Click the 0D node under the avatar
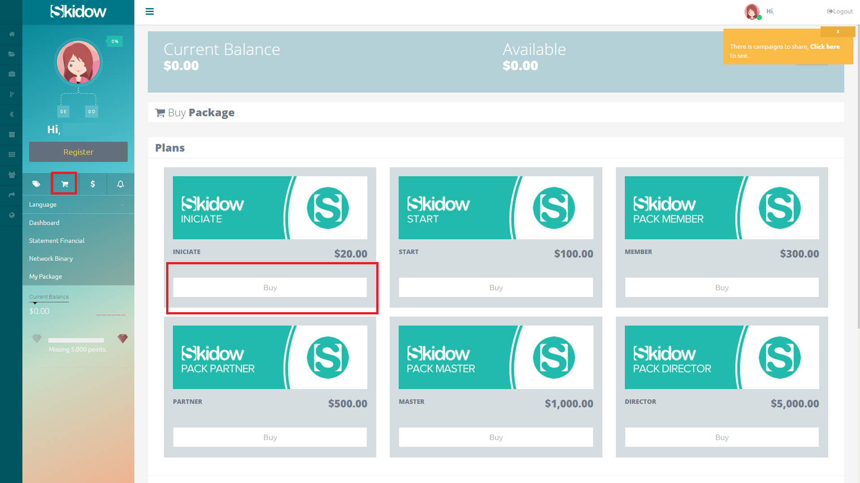Viewport: 860px width, 483px height. tap(91, 112)
